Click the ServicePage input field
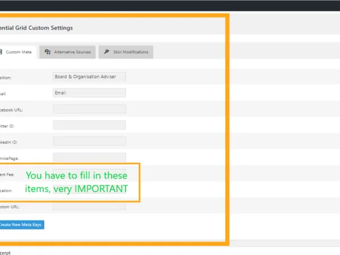Image resolution: width=340 pixels, height=255 pixels. coord(90,157)
